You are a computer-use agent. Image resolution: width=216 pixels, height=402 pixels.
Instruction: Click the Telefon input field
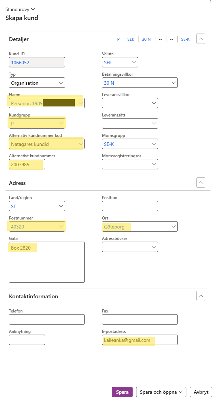[47, 319]
